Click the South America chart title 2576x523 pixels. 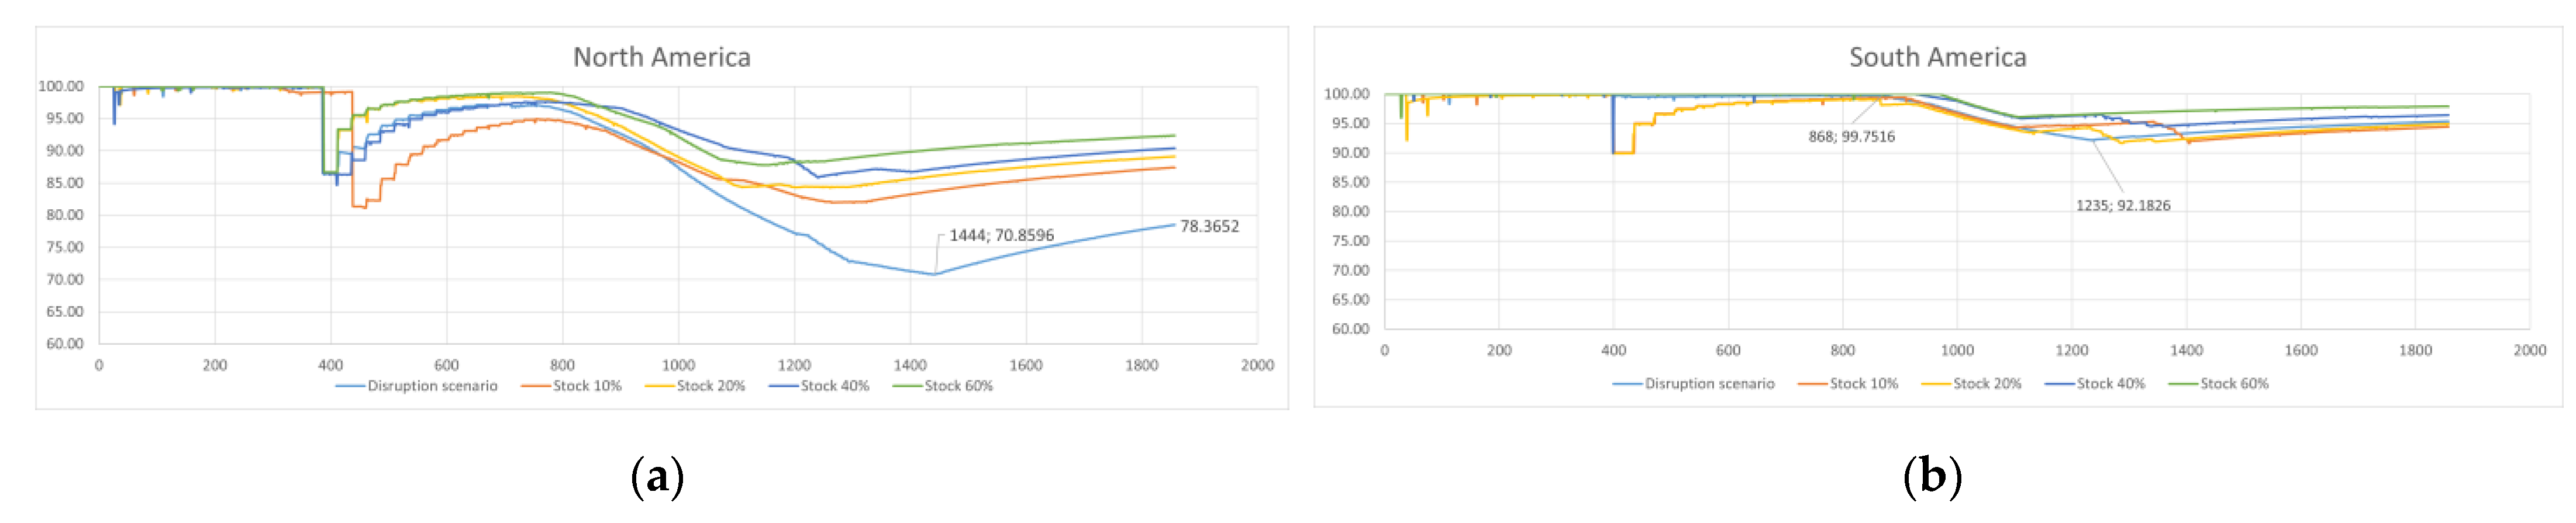click(x=1937, y=58)
